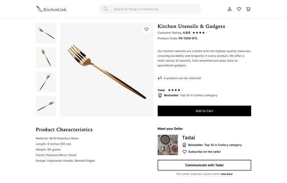
Task: Toggle favorite heart on the fork image
Action: pos(146,29)
